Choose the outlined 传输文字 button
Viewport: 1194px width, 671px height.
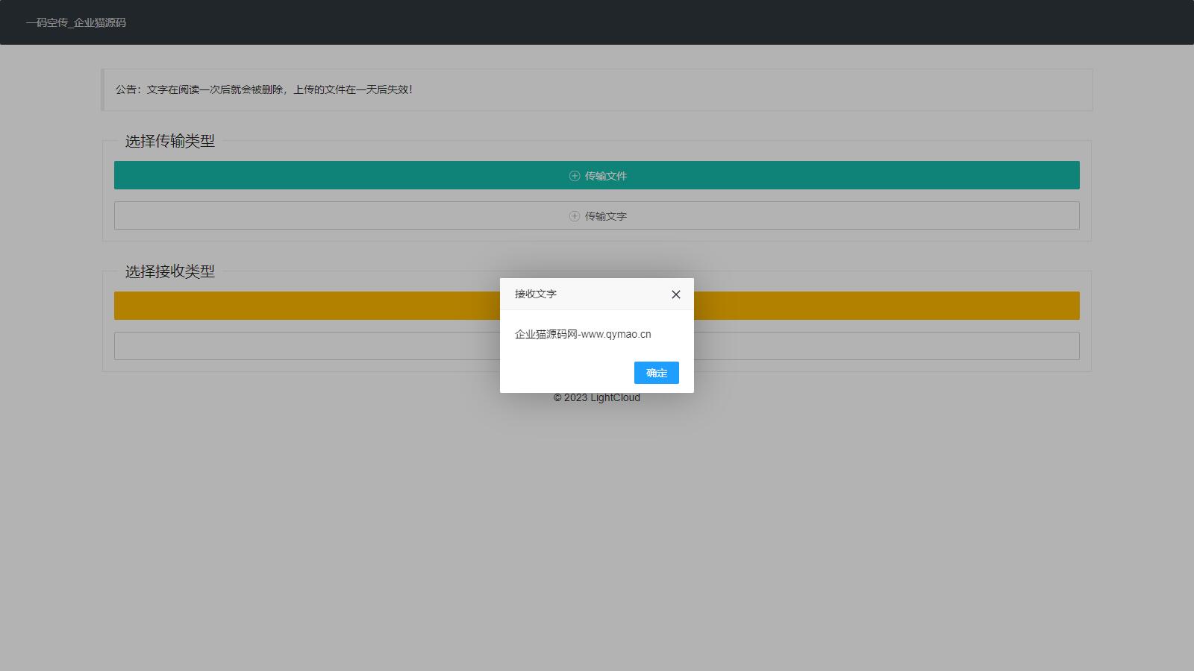(821, 215)
